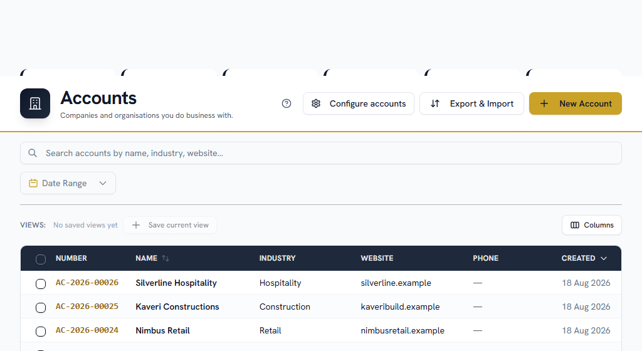Click the Accounts building icon

point(35,103)
